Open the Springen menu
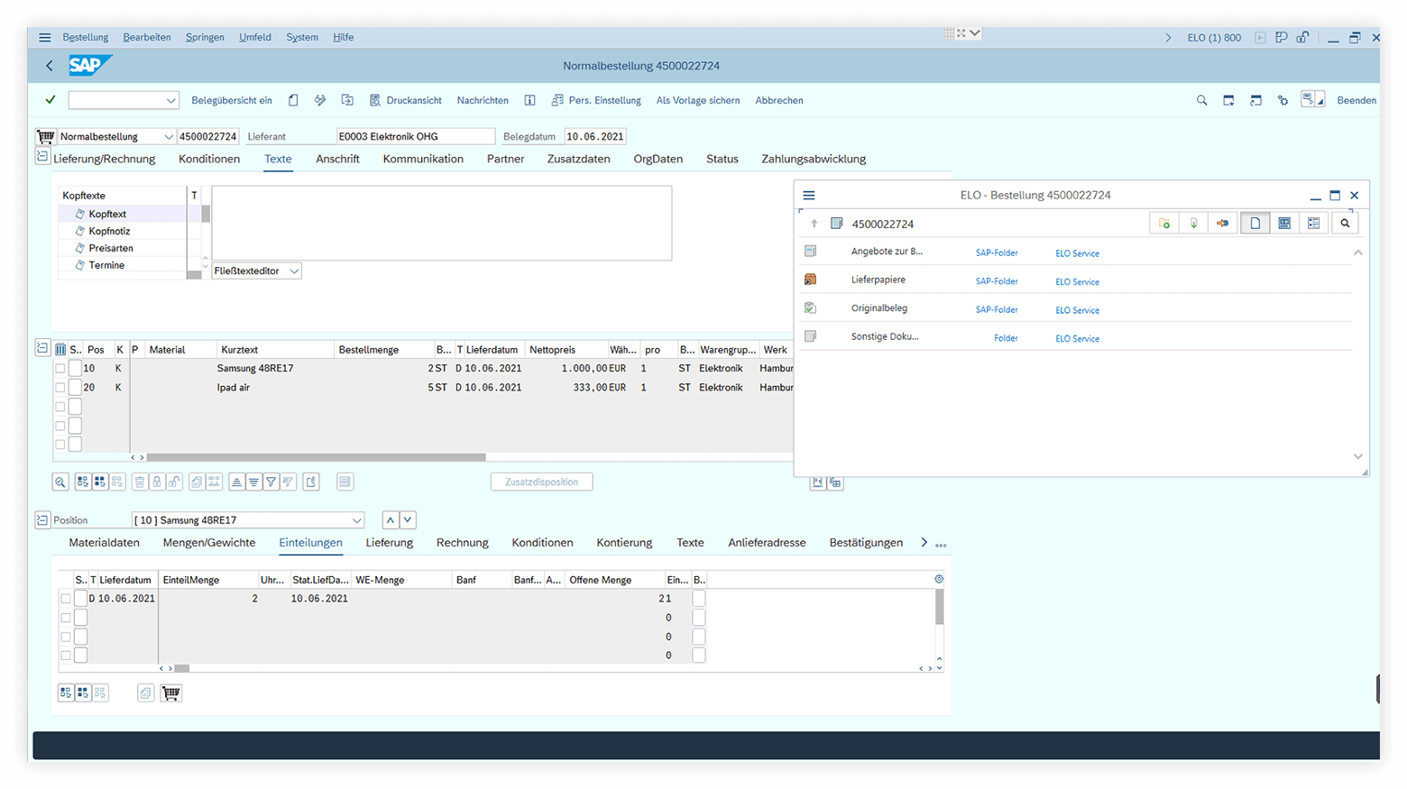 tap(205, 37)
